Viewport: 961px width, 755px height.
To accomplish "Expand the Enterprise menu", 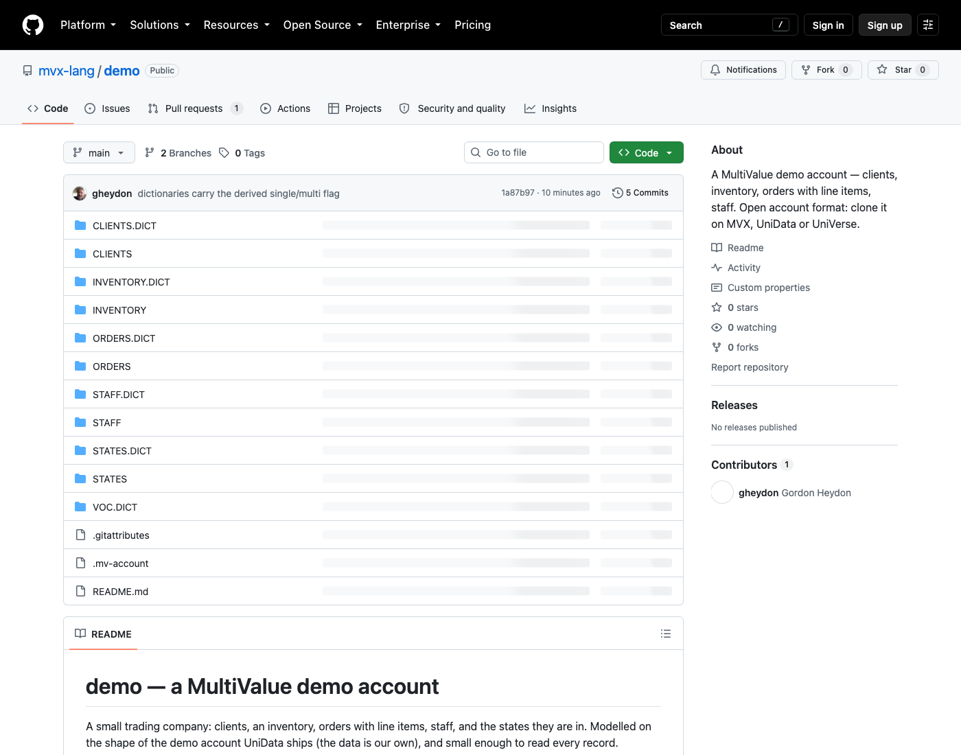I will [408, 25].
